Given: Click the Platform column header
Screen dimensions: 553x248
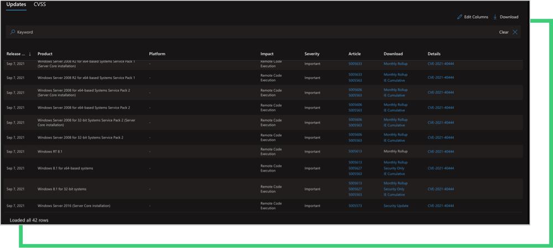Looking at the screenshot, I should pos(157,54).
